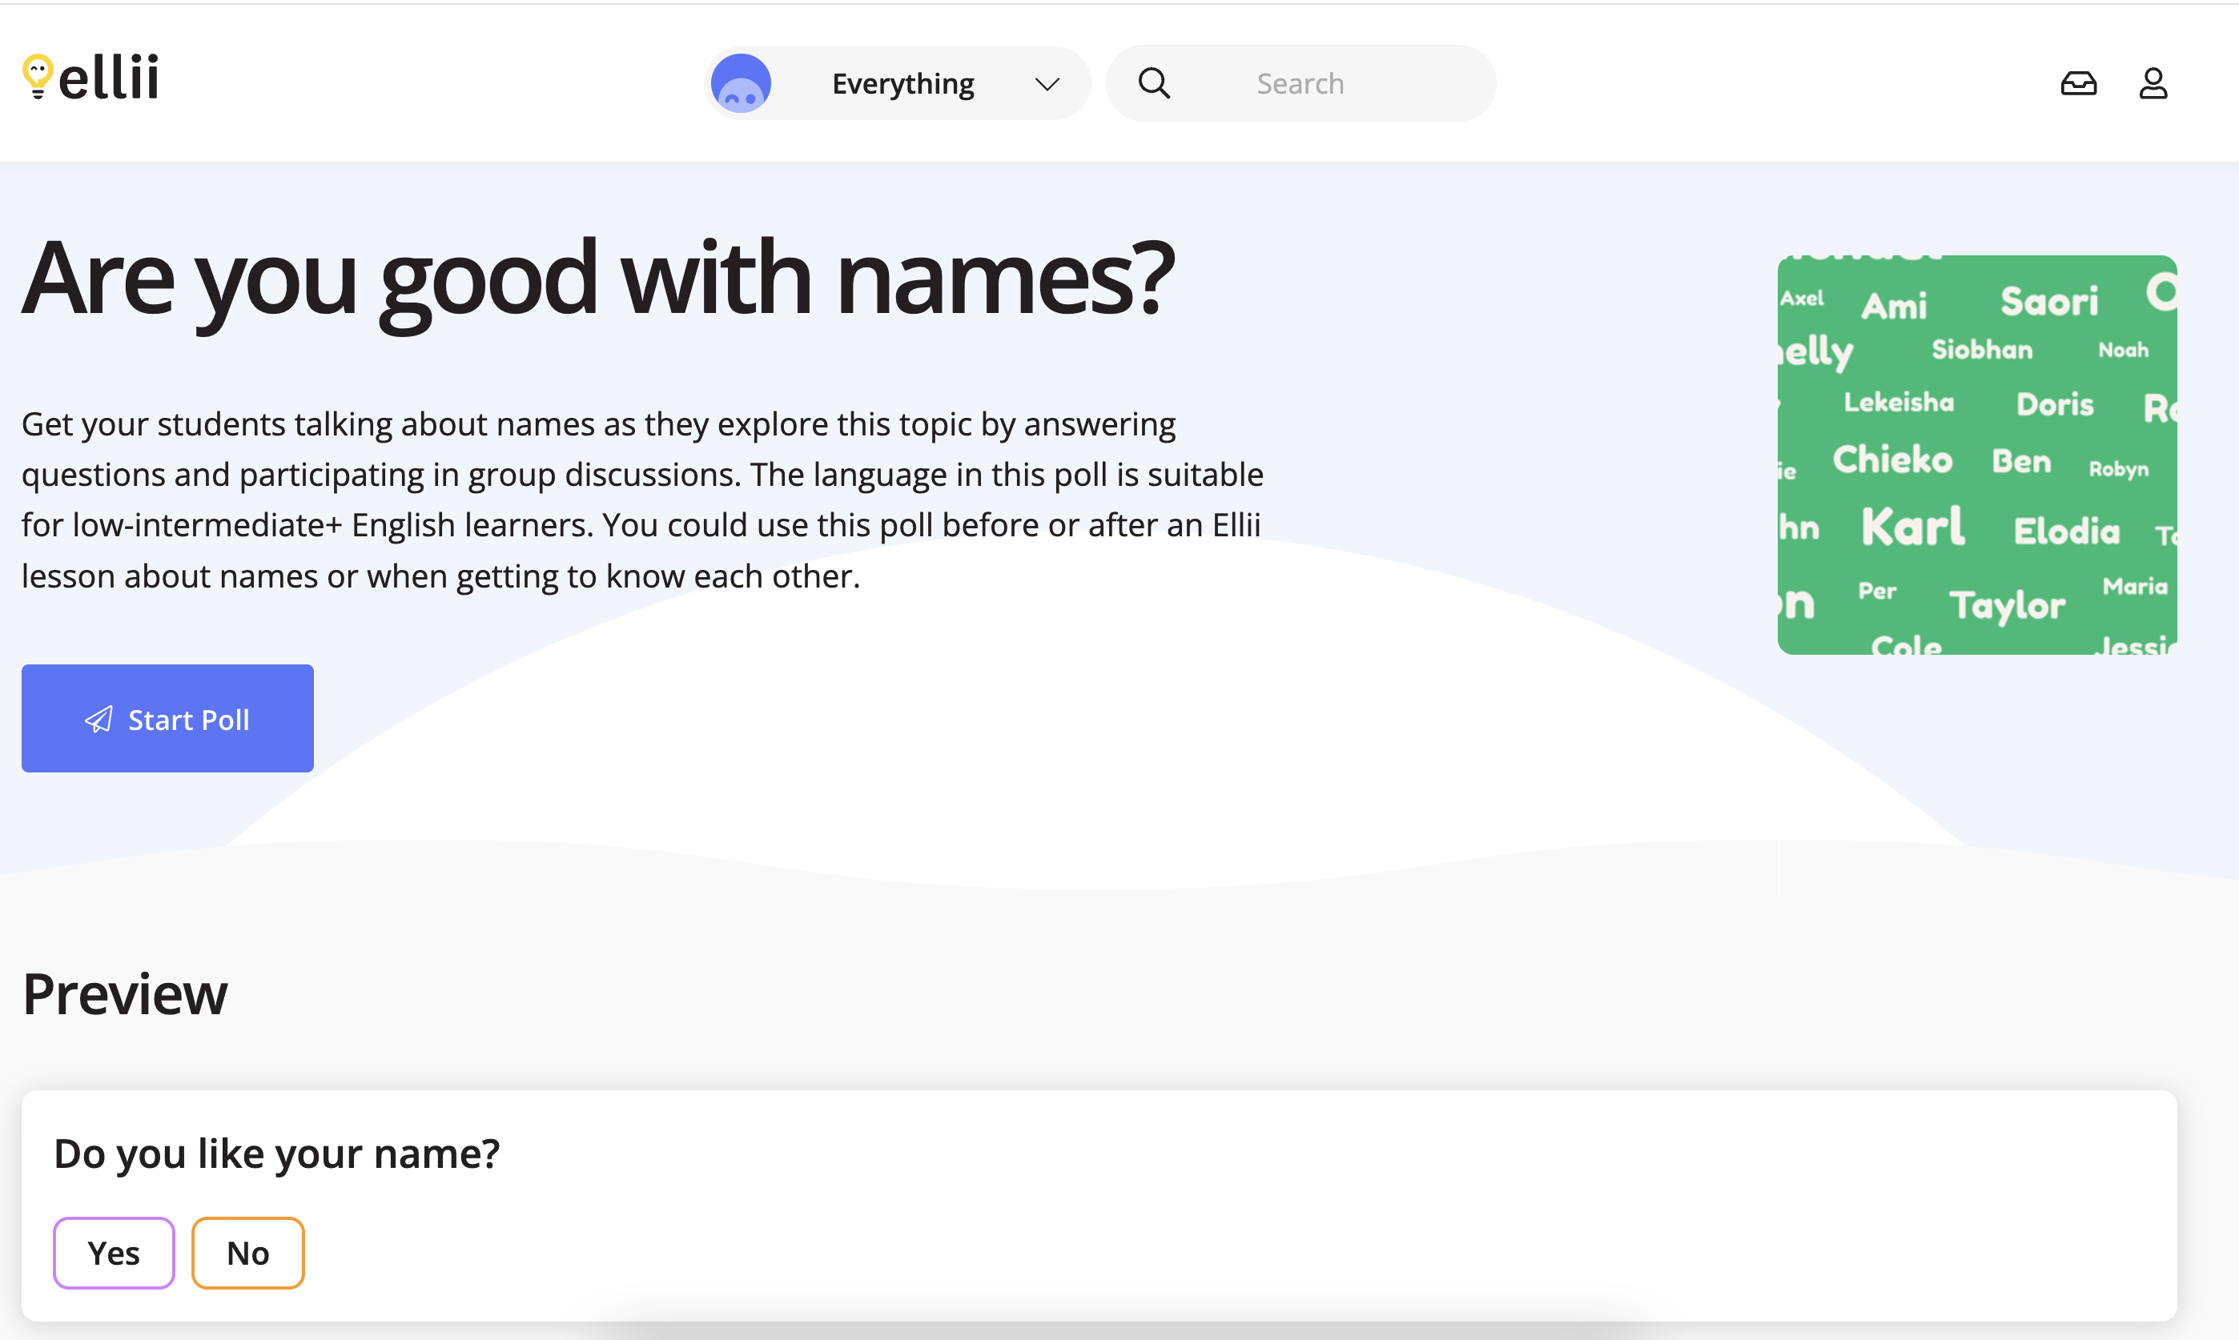Click the inbox icon in the header
2239x1340 pixels.
pos(2079,83)
